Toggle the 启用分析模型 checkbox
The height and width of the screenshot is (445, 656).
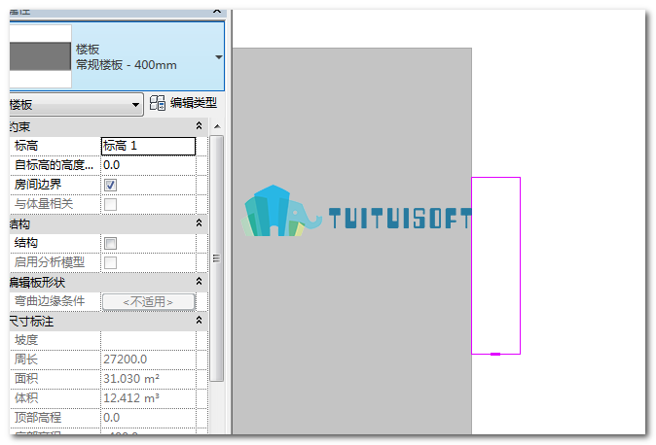click(x=110, y=262)
